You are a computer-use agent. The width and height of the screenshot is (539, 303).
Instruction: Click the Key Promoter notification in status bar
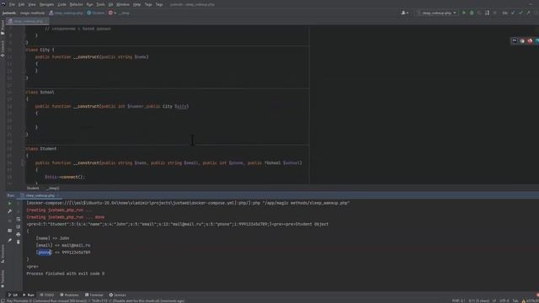coord(95,301)
